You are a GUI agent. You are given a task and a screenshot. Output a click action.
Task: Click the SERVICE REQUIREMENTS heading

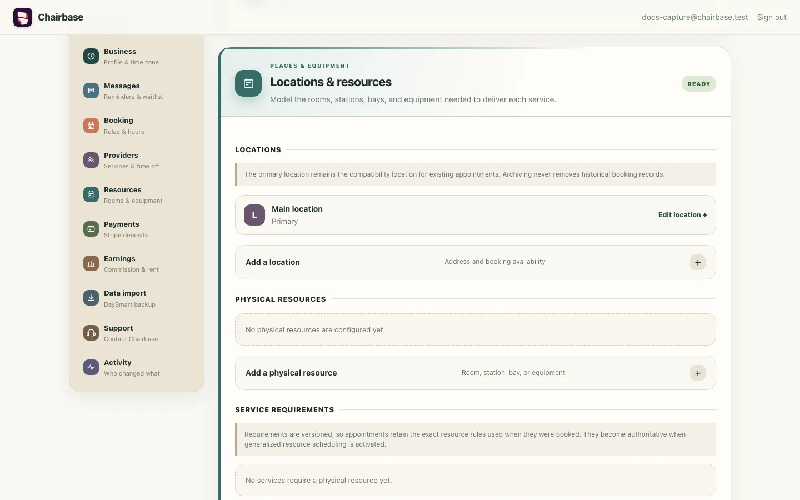pyautogui.click(x=284, y=410)
